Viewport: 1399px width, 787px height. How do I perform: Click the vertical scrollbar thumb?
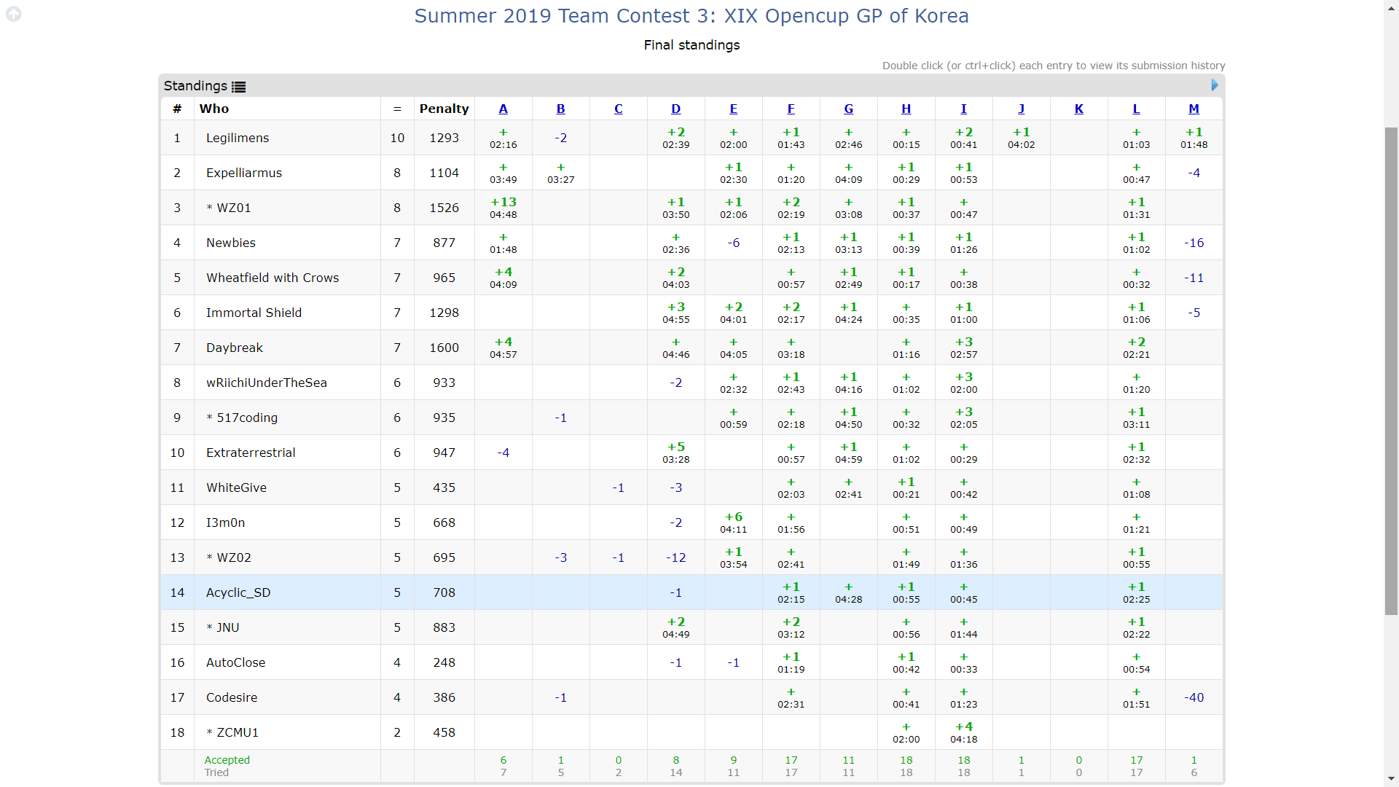pos(1391,372)
